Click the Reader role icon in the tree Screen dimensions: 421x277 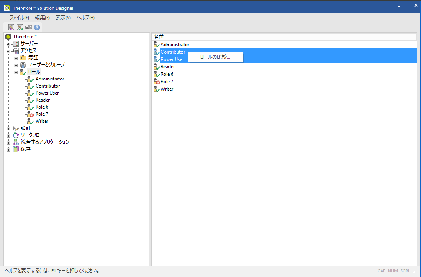(30, 100)
